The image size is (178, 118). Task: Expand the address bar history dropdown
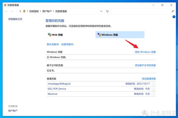(101, 11)
